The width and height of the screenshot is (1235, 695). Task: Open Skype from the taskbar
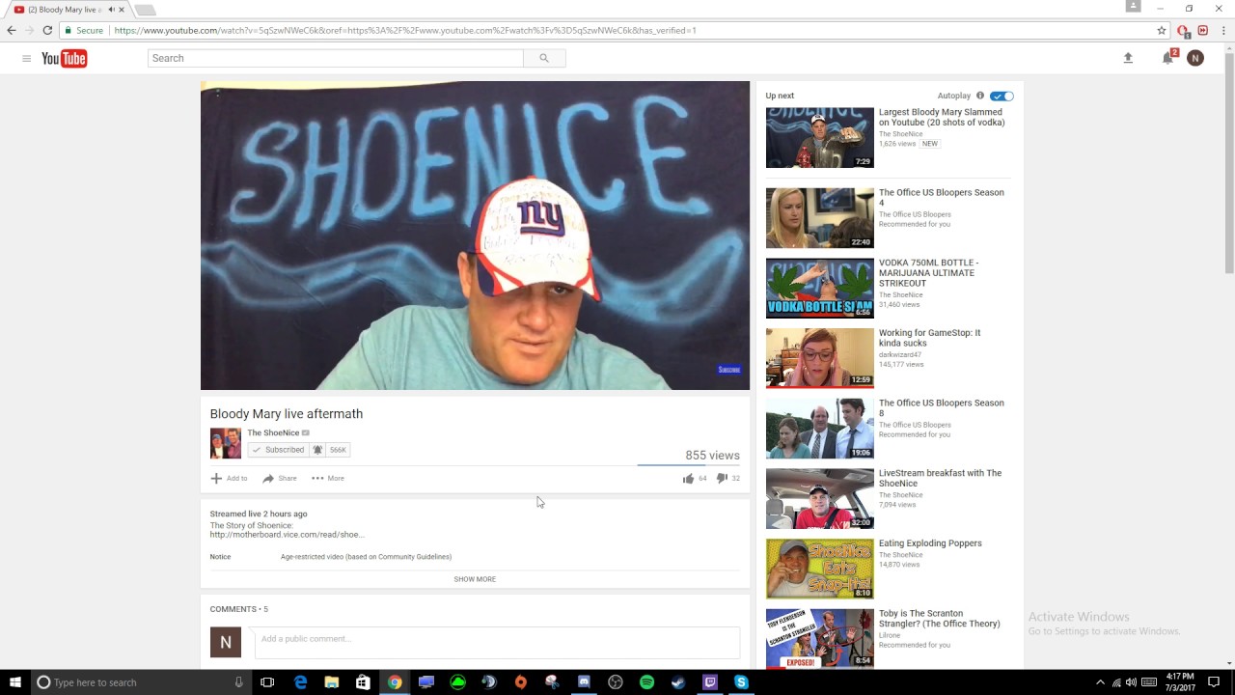click(741, 682)
